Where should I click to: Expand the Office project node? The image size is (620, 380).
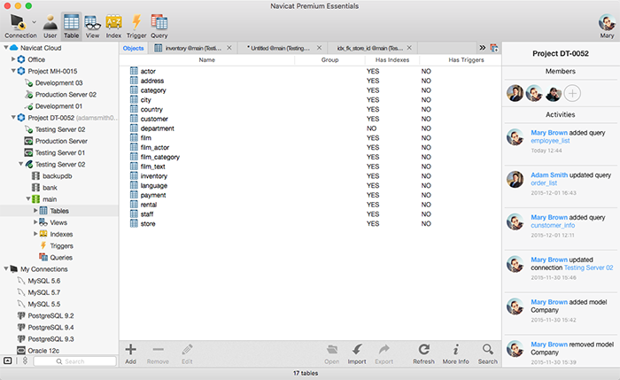pos(13,59)
